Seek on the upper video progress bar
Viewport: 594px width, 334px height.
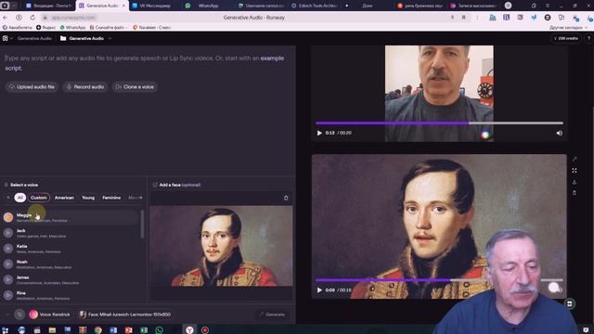point(439,123)
